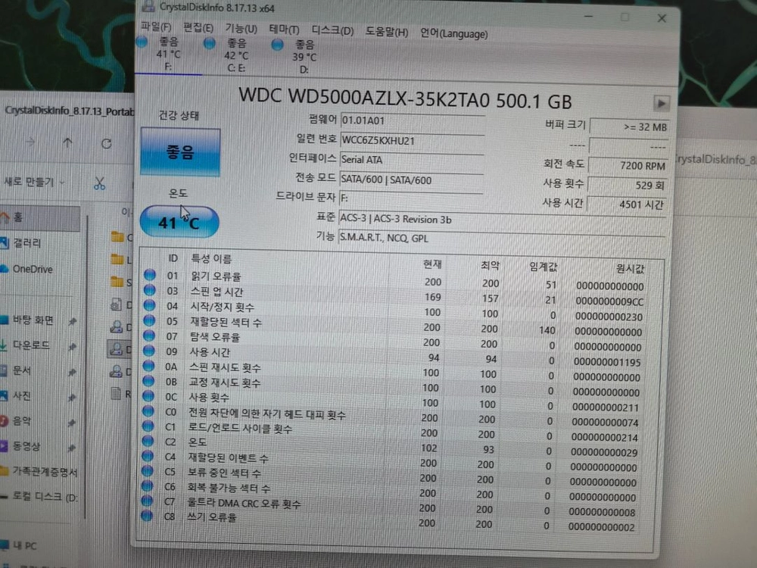Viewport: 757px width, 568px height.
Task: Click the 임계값 column header
Action: click(x=544, y=267)
